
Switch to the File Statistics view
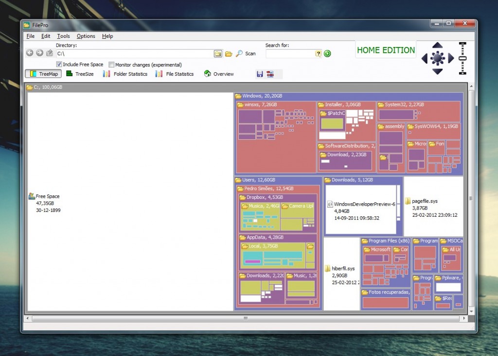click(175, 74)
